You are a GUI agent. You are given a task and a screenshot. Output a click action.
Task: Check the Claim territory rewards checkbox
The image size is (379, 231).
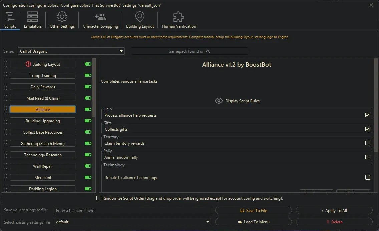[368, 143]
